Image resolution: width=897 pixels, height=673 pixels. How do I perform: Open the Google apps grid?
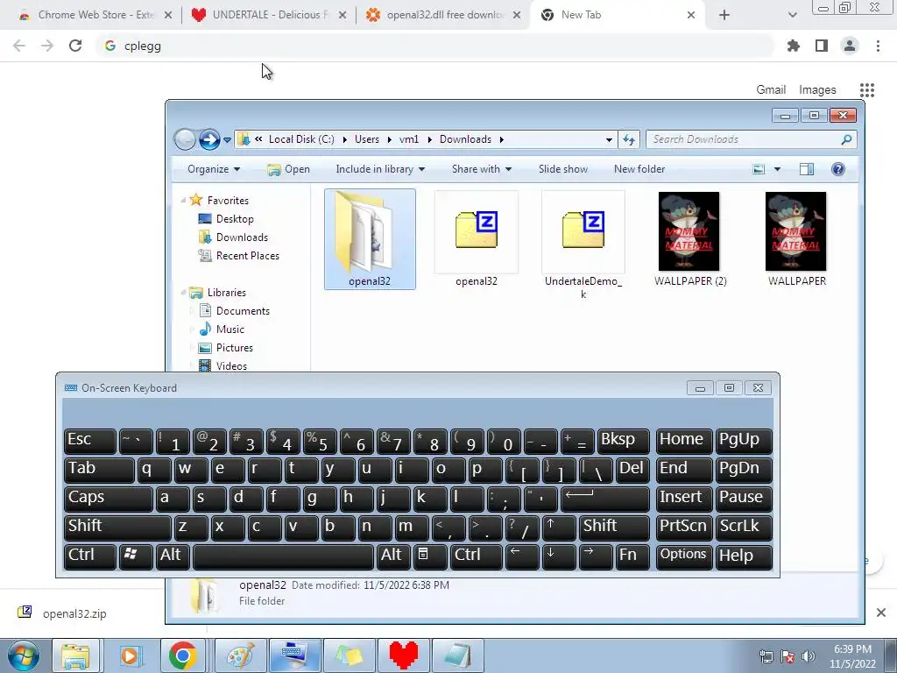pos(867,90)
